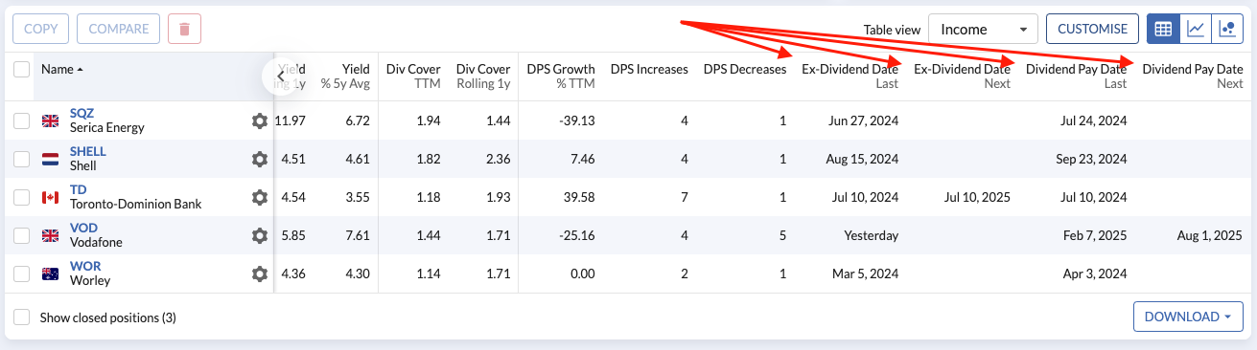Sort by DPS Decreases column
This screenshot has width=1257, height=350.
(x=745, y=69)
